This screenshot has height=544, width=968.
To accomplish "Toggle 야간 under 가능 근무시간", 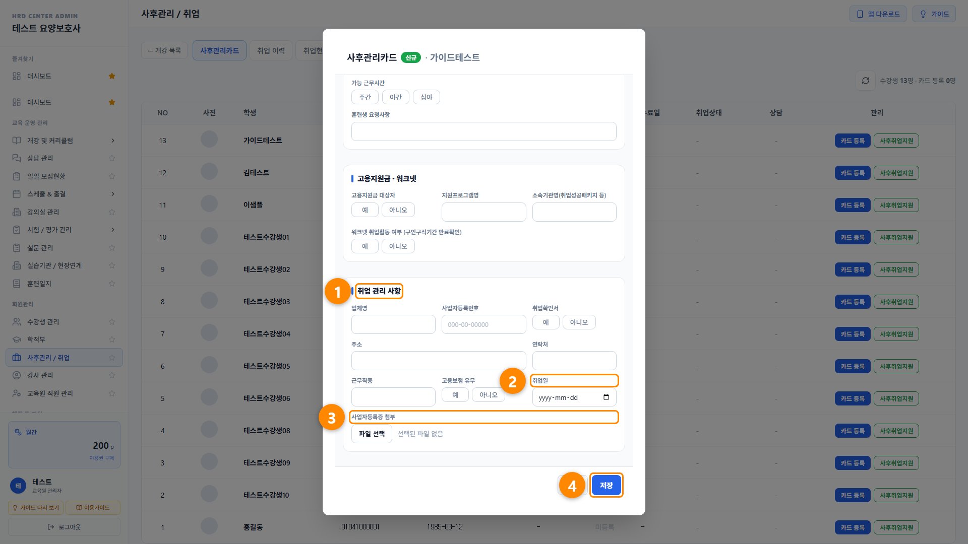I will [396, 97].
